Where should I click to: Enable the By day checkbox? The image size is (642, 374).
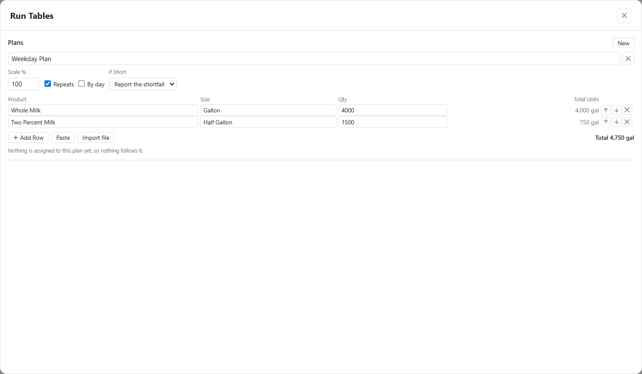[81, 84]
